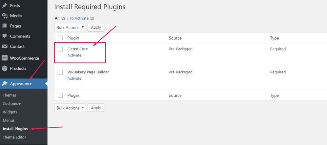Toggle the select-all checkbox in table header
Viewport: 327px width, 145px height.
[x=60, y=38]
